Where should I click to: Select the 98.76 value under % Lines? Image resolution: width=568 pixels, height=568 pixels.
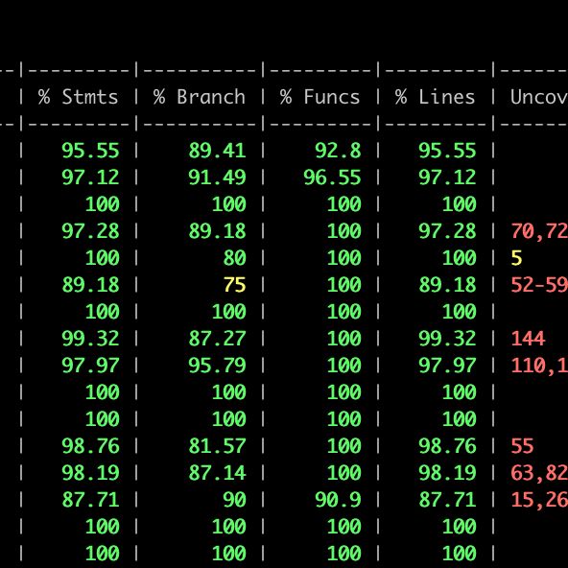coord(447,445)
